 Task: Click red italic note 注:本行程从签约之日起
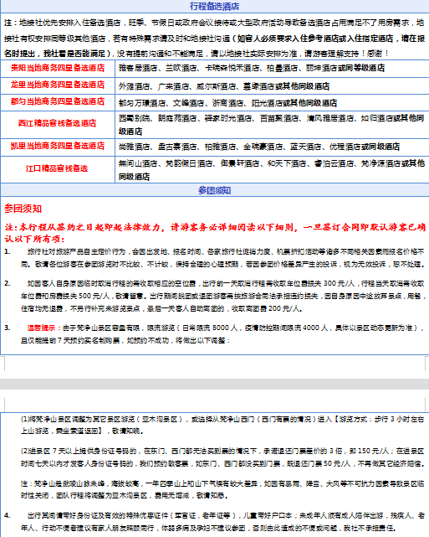214,233
